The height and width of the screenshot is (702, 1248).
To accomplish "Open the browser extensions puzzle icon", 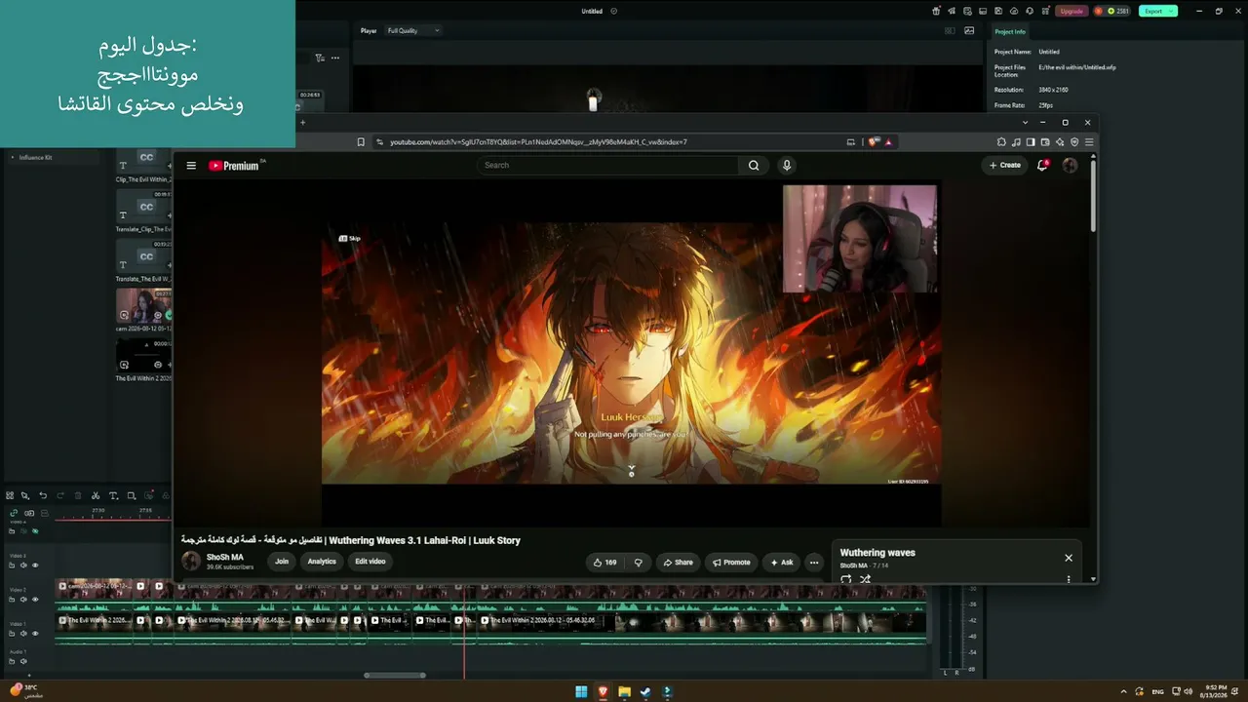I will click(x=1000, y=142).
